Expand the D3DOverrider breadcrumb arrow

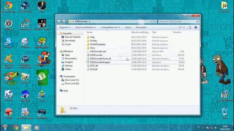(x=89, y=21)
